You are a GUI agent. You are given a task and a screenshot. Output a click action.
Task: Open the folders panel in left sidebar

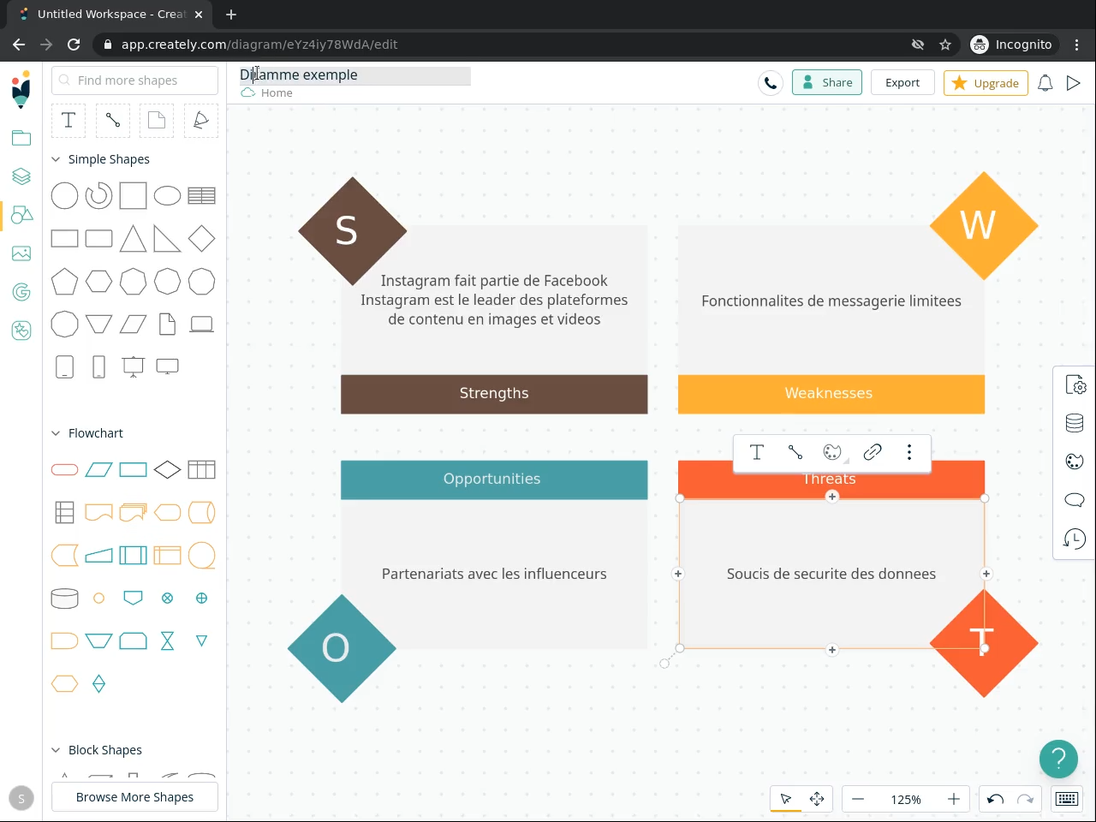(x=21, y=138)
